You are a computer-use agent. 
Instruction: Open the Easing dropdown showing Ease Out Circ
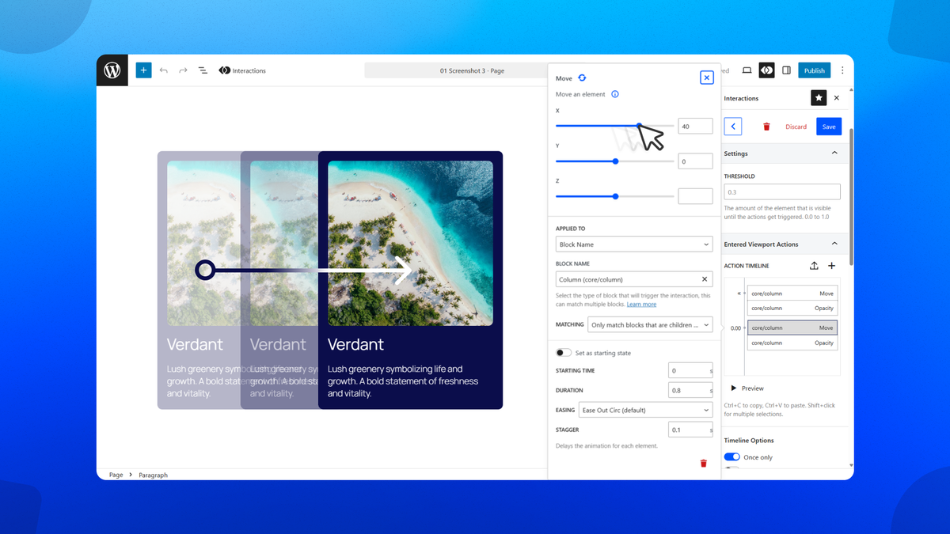pyautogui.click(x=645, y=409)
